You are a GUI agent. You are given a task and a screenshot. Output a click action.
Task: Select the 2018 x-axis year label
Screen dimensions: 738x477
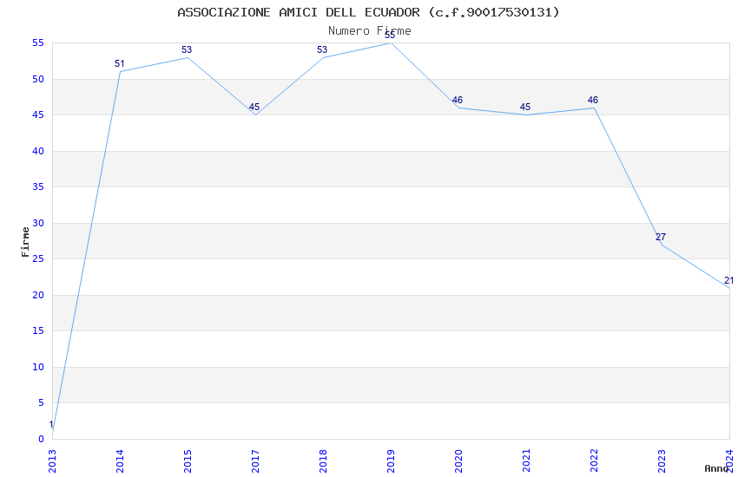tap(323, 461)
